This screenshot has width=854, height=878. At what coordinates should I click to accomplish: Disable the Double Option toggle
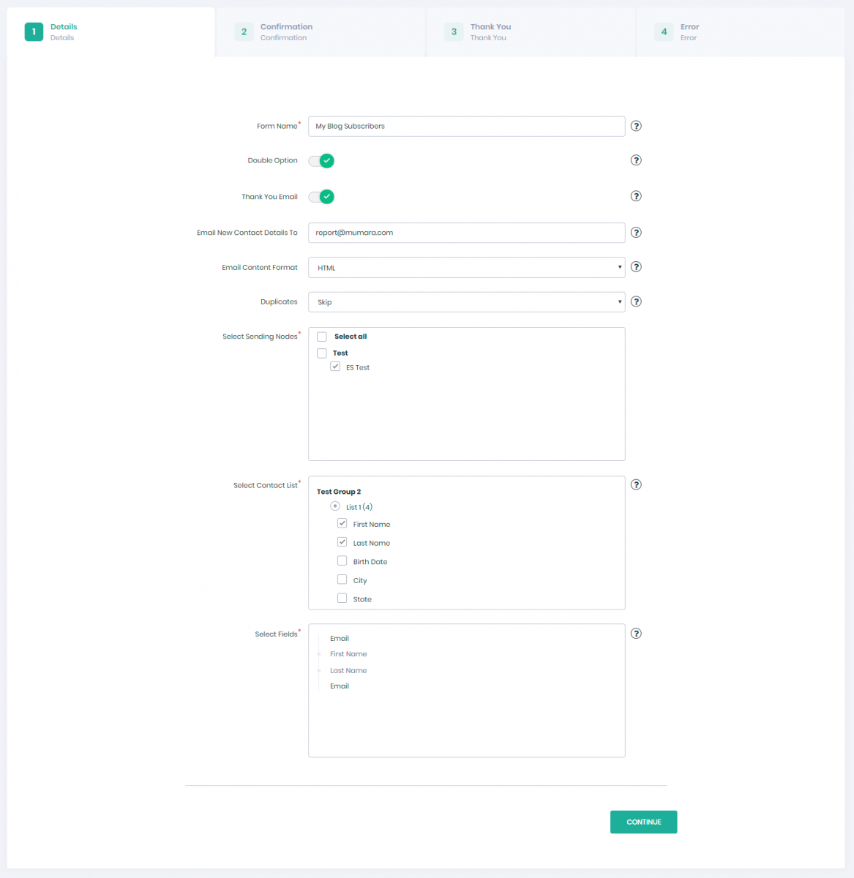coord(321,161)
